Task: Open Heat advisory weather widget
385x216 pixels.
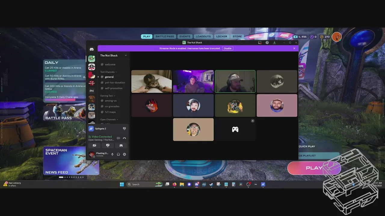Action: tap(12, 184)
